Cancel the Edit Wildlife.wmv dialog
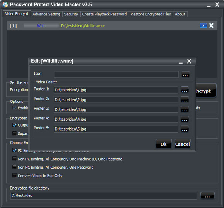This screenshot has height=208, width=224. coord(183,144)
